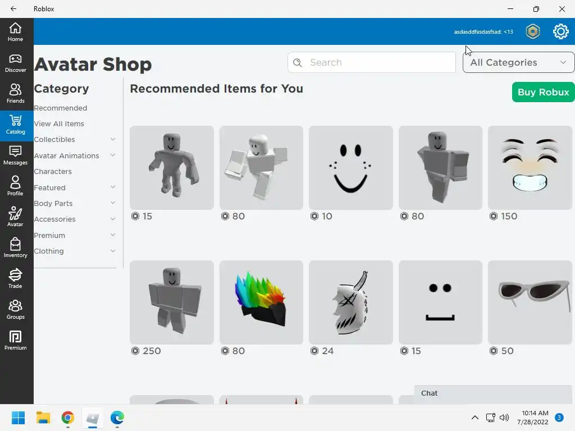The height and width of the screenshot is (431, 575).
Task: Expand the Collectibles category
Action: [x=113, y=139]
